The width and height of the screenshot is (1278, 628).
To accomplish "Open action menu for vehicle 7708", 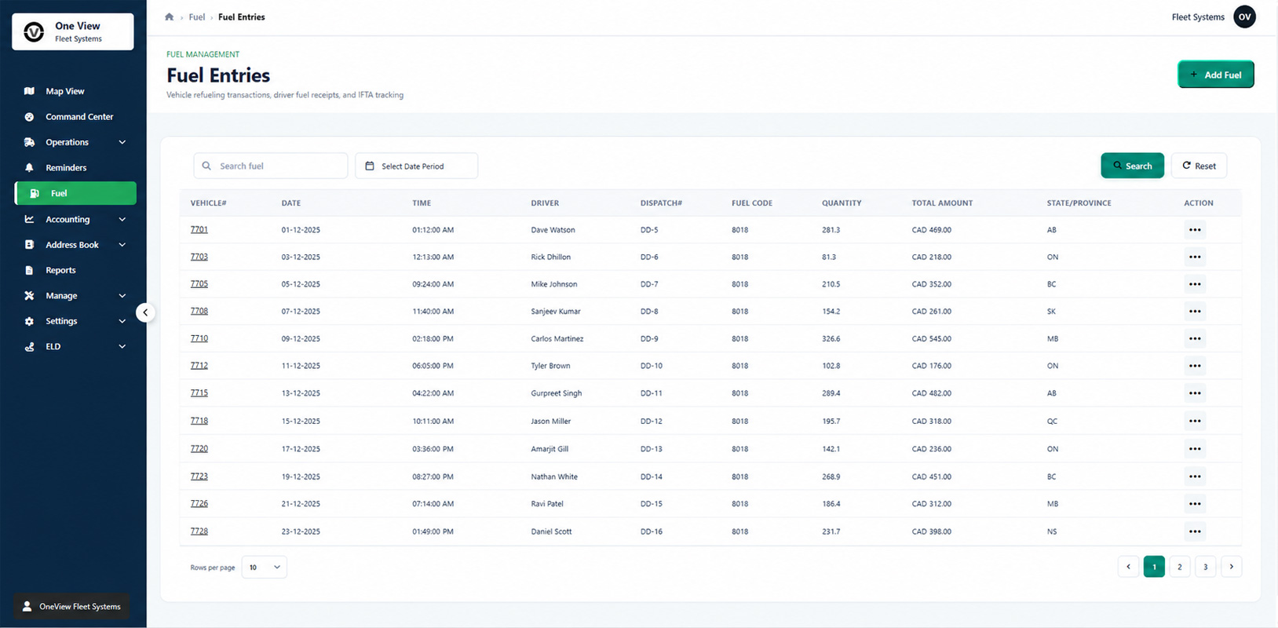I will [1195, 312].
